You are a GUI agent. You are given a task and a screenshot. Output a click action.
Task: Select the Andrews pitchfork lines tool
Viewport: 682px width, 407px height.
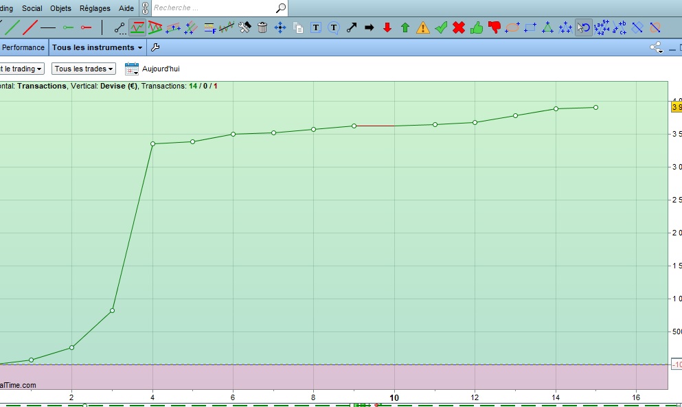tap(190, 28)
